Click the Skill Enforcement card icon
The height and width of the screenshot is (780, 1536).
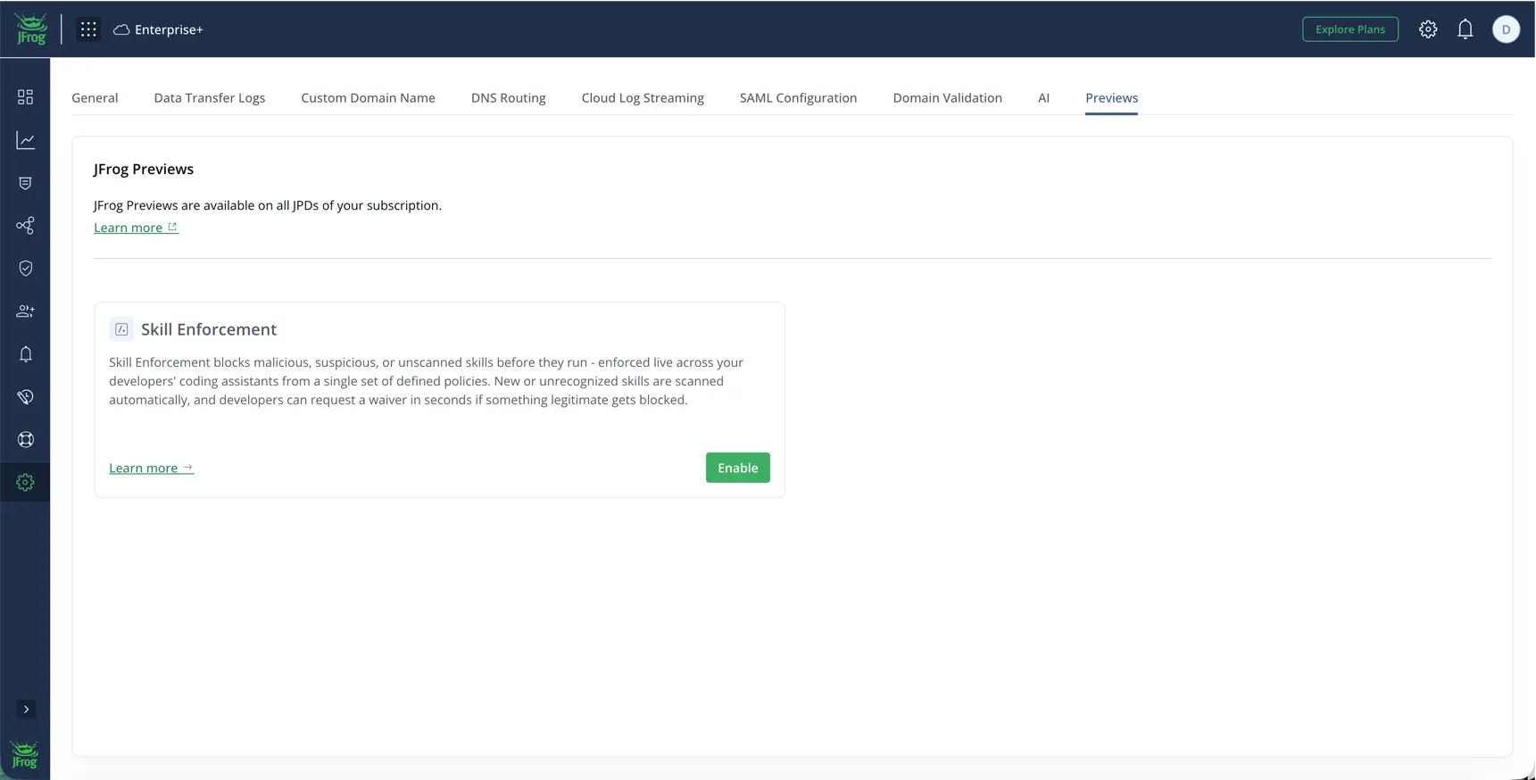(121, 329)
